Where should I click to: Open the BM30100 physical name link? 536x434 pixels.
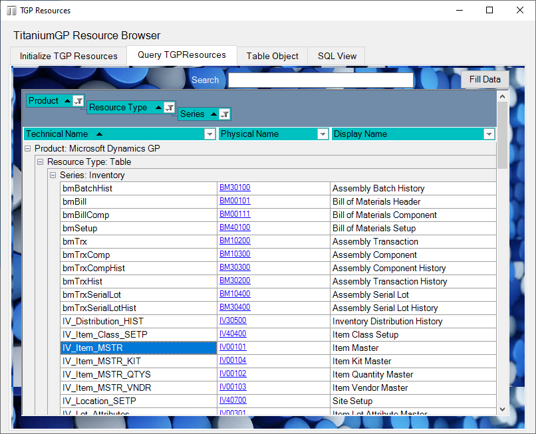tap(235, 187)
